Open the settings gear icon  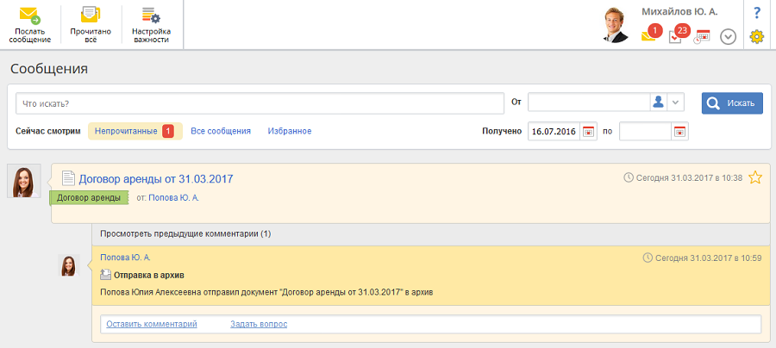click(757, 36)
